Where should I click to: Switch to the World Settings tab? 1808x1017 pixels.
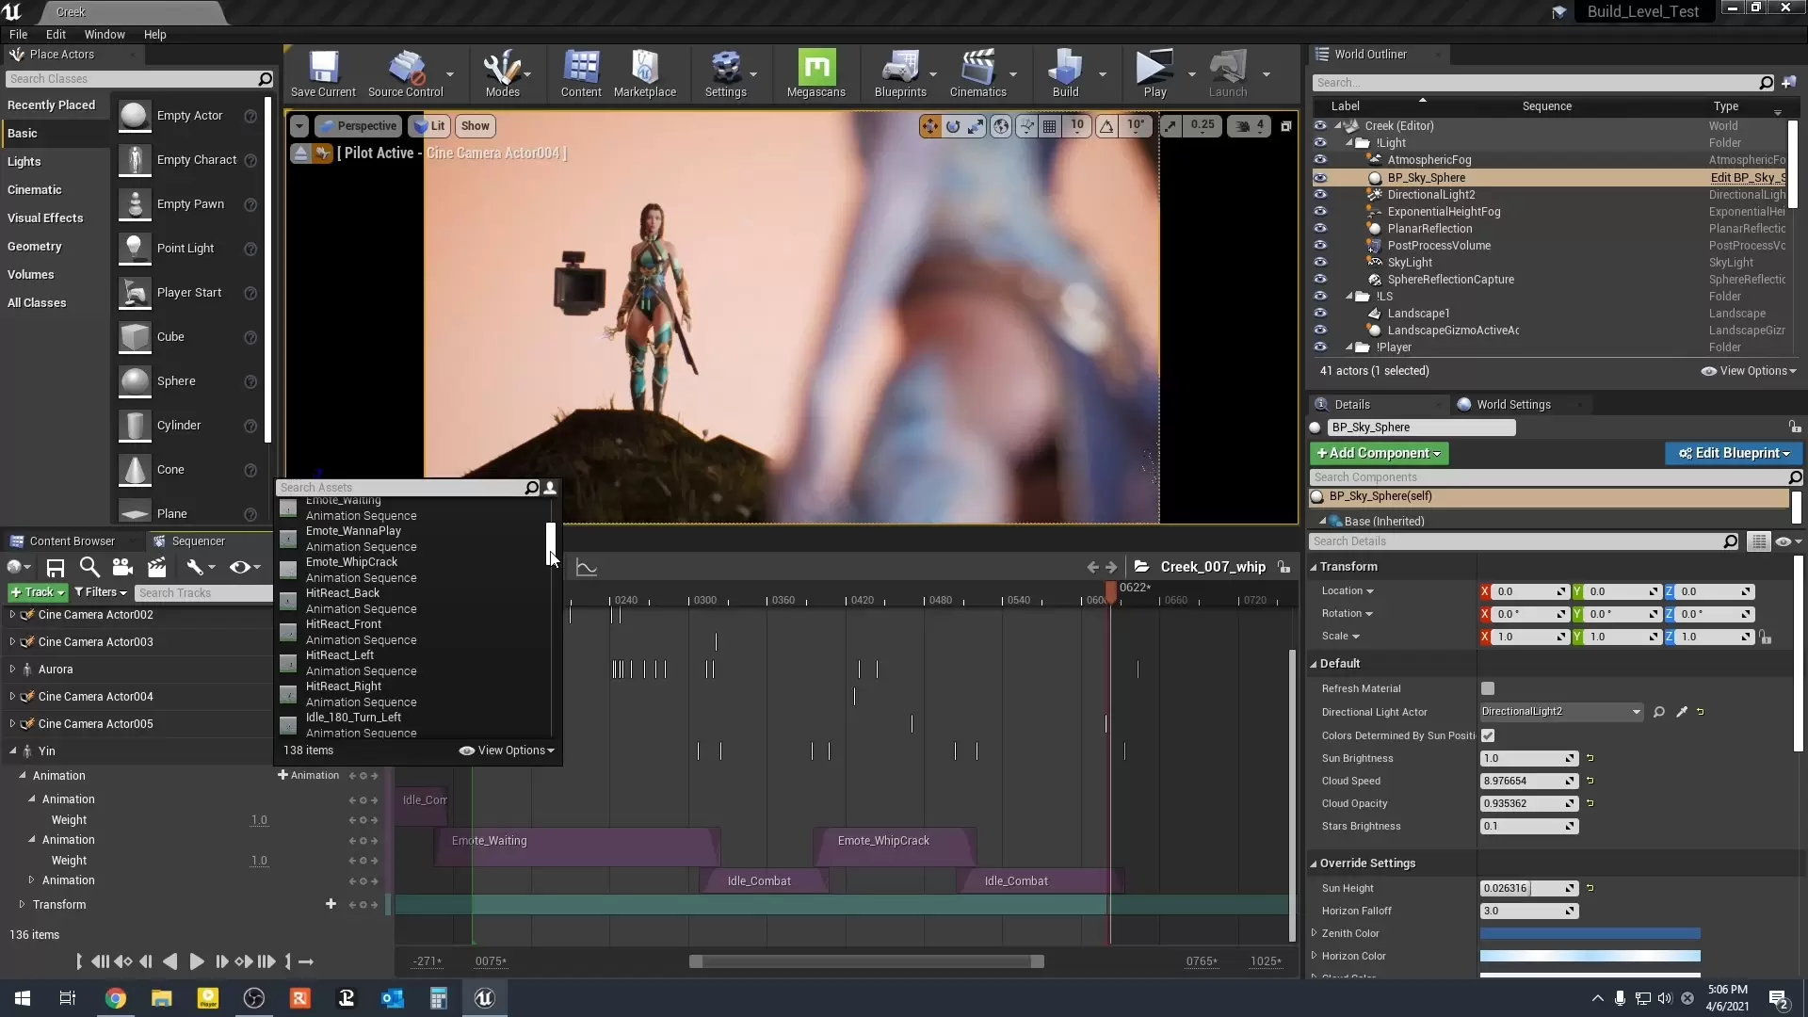[1512, 404]
